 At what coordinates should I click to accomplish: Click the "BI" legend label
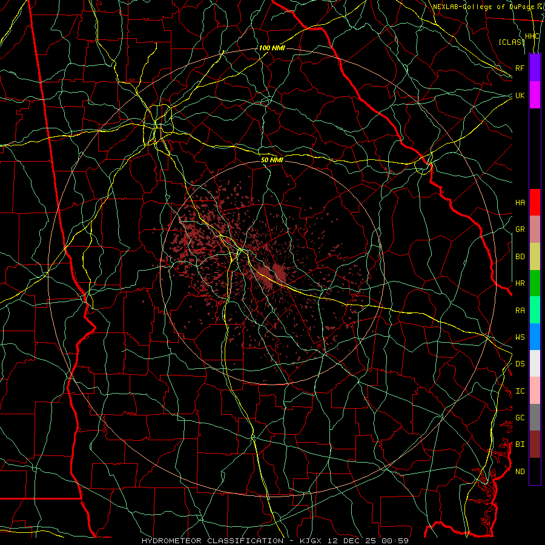coord(520,444)
